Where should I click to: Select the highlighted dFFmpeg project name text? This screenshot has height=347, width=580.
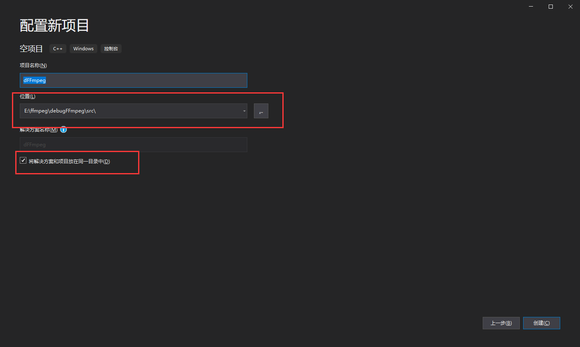tap(34, 80)
